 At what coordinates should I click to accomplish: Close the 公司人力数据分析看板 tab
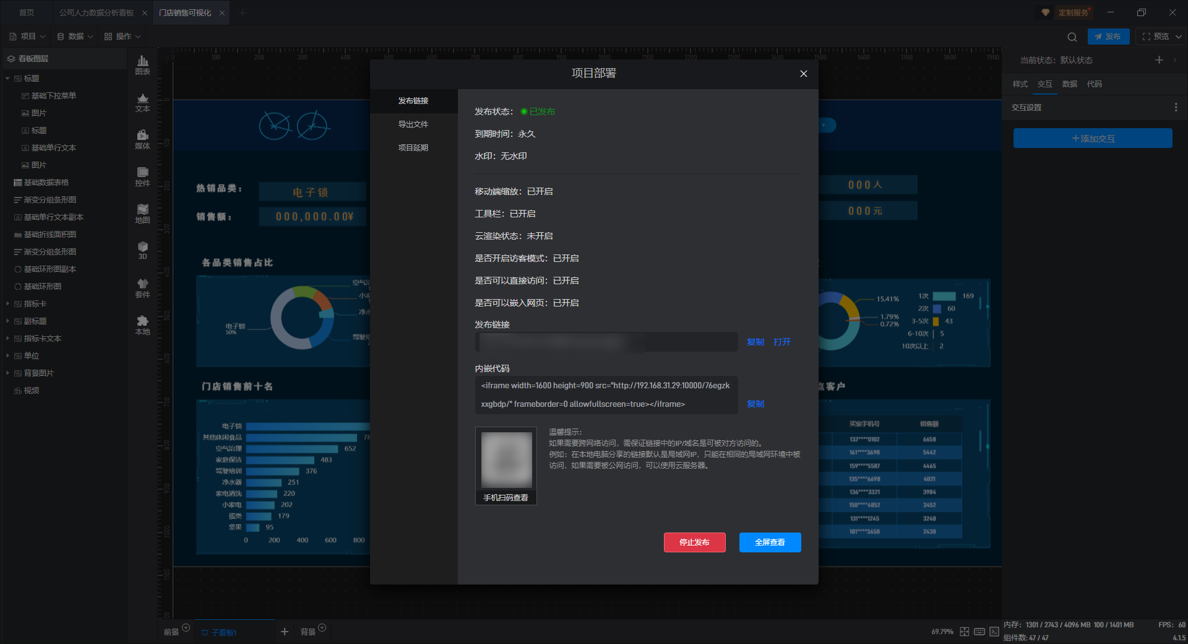(x=145, y=13)
